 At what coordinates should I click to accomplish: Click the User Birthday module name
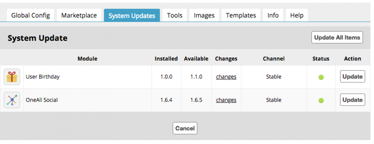(43, 77)
